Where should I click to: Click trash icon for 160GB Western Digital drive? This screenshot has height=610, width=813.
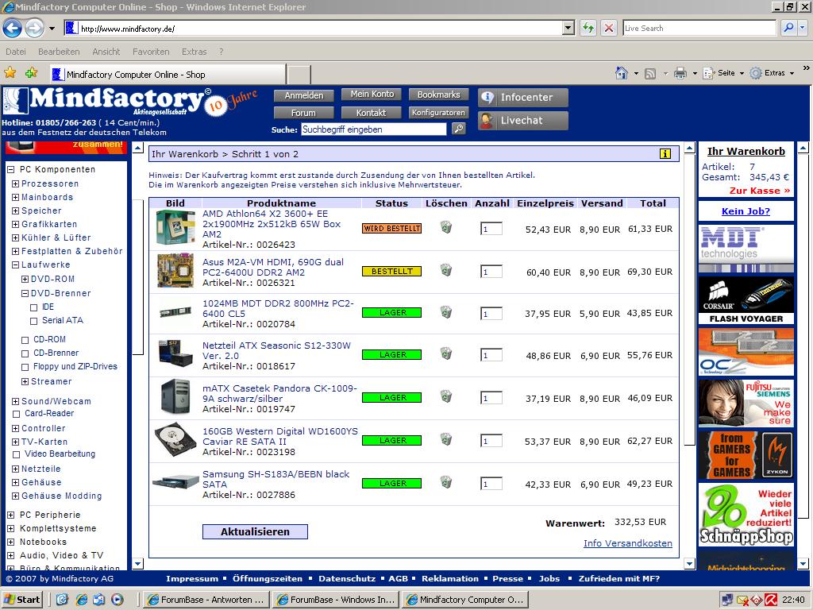[x=446, y=440]
